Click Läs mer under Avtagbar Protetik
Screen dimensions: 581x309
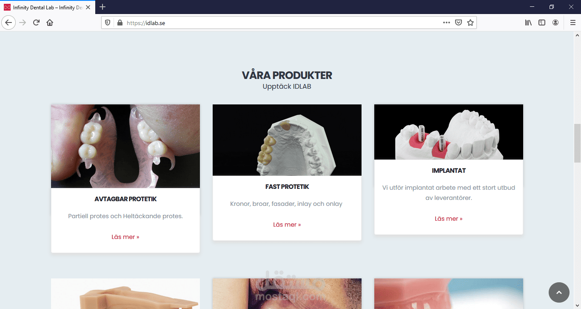125,237
